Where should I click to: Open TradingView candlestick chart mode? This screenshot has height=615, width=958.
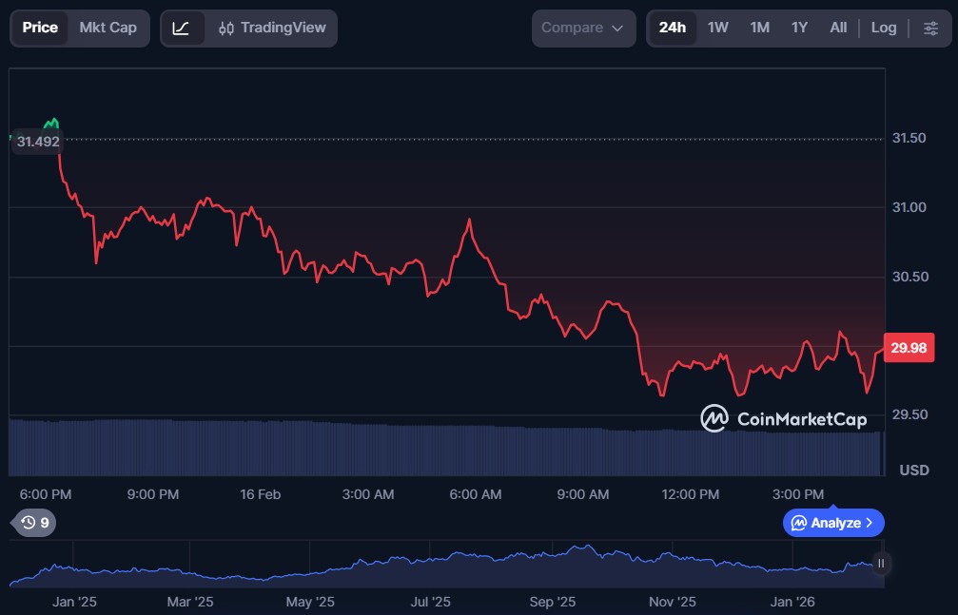tap(271, 29)
